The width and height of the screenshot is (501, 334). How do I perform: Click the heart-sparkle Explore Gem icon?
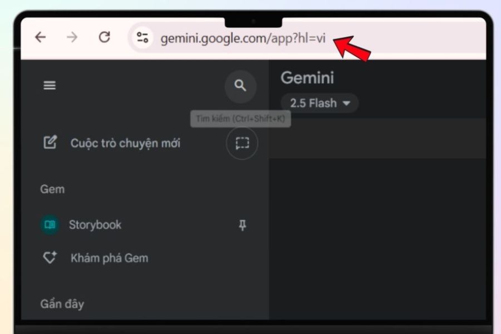[x=50, y=258]
